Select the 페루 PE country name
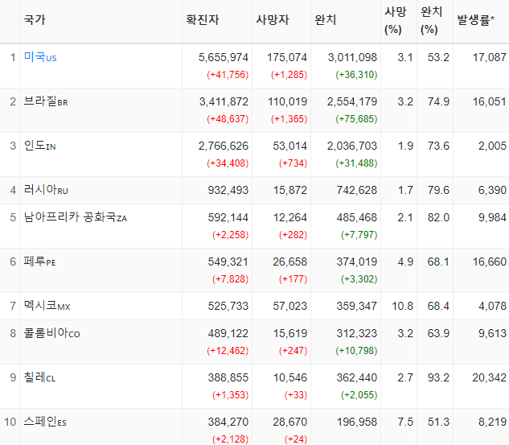This screenshot has width=509, height=445. click(39, 262)
